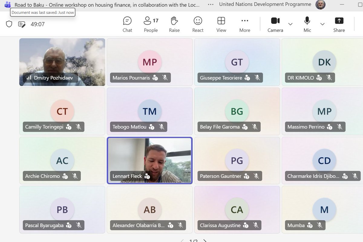Click Marios Pournaris muted mic icon
The image size is (363, 242).
[165, 78]
